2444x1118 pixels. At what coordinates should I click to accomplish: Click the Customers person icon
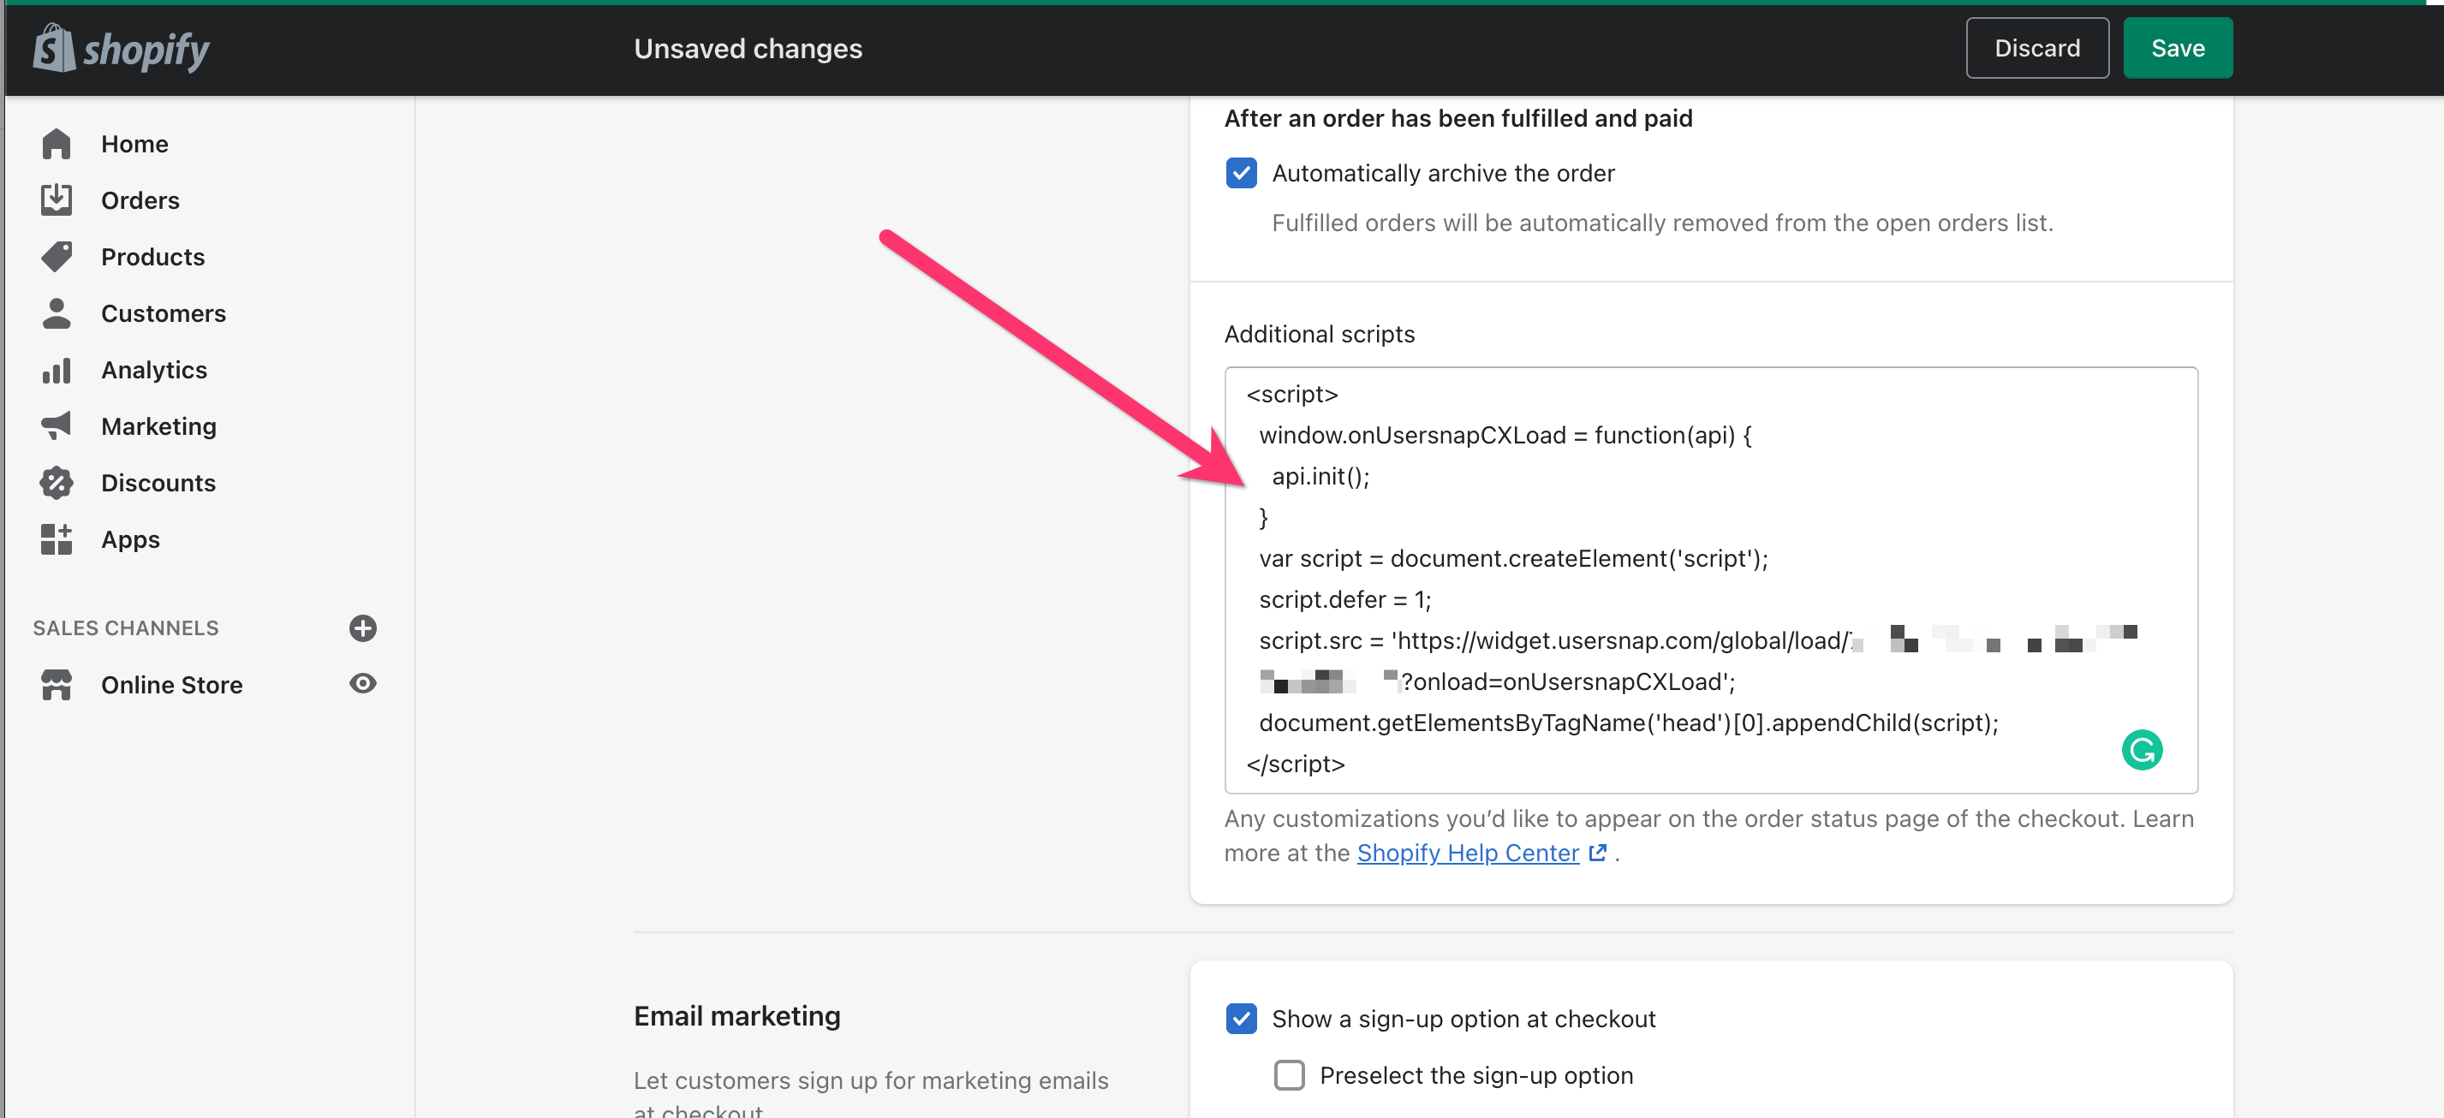point(56,313)
